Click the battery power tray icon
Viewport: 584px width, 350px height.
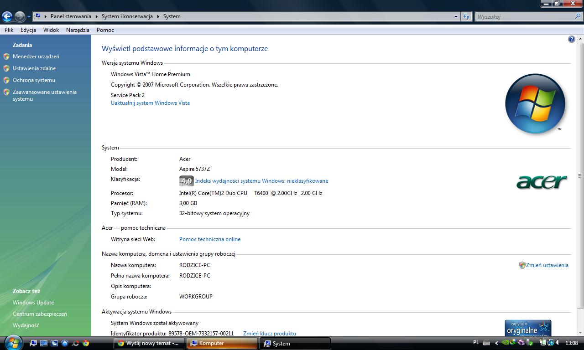point(542,343)
